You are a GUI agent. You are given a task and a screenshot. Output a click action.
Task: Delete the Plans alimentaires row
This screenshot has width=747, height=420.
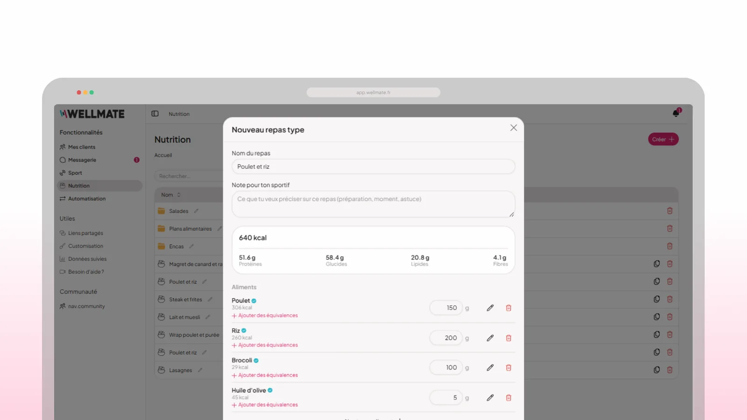click(x=670, y=229)
